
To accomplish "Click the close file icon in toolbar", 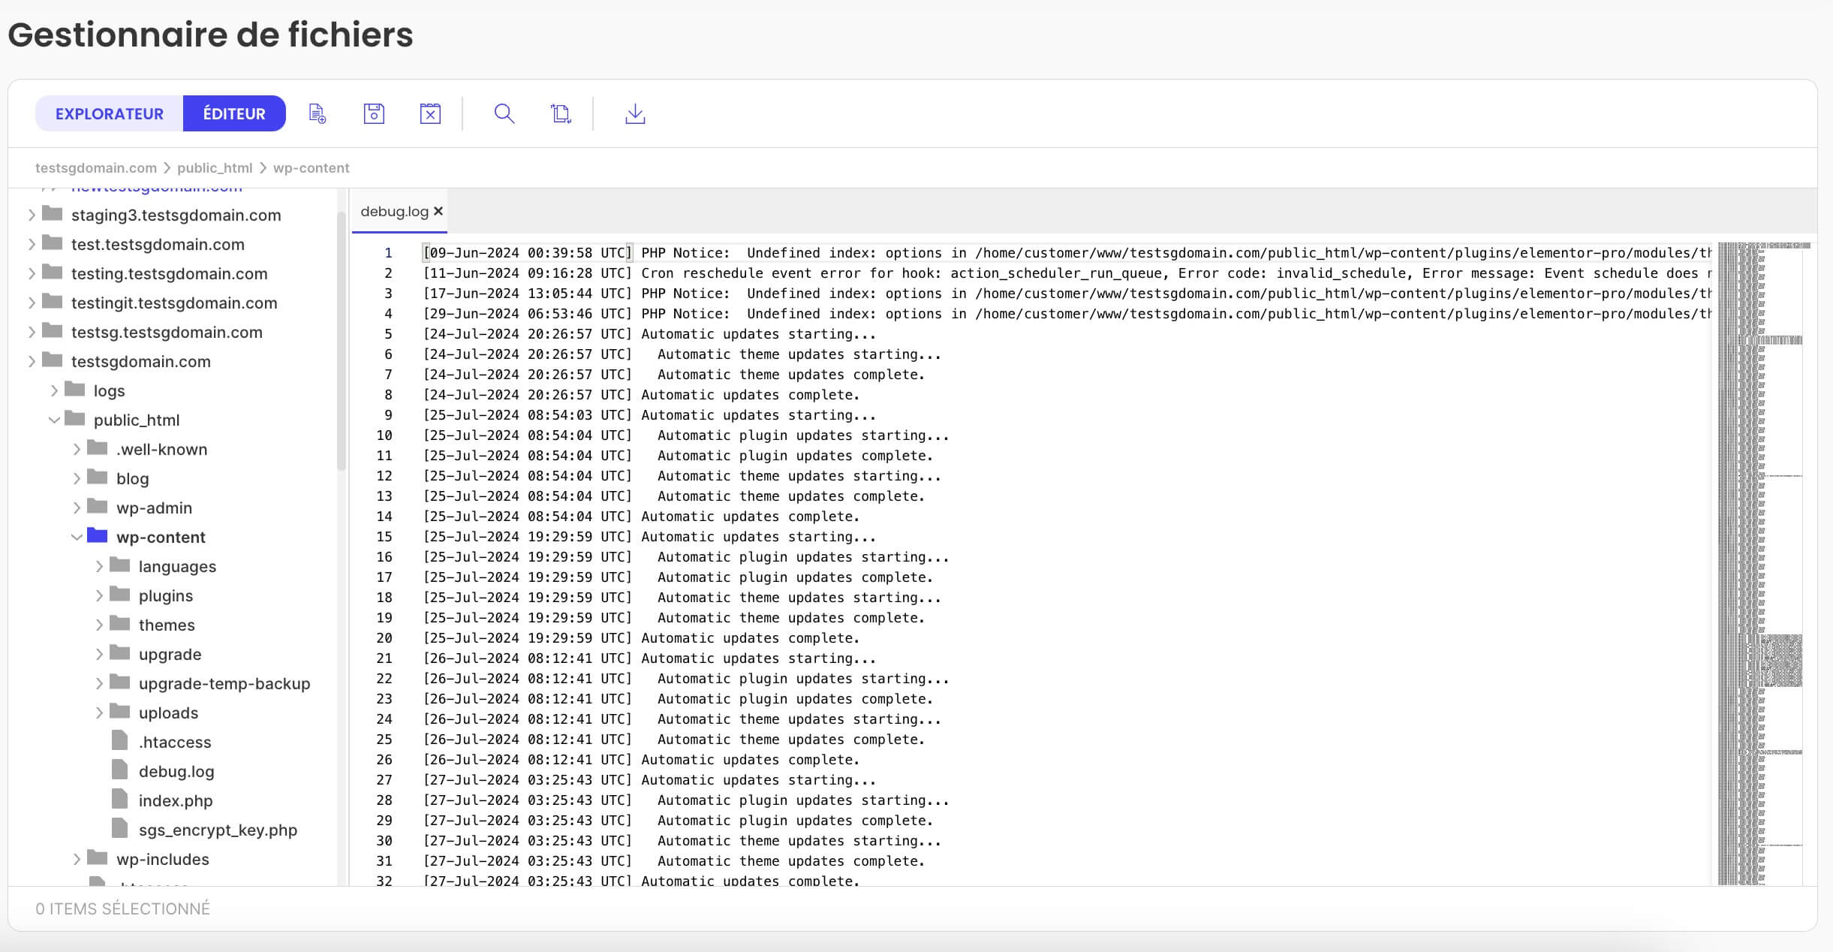I will 430,113.
